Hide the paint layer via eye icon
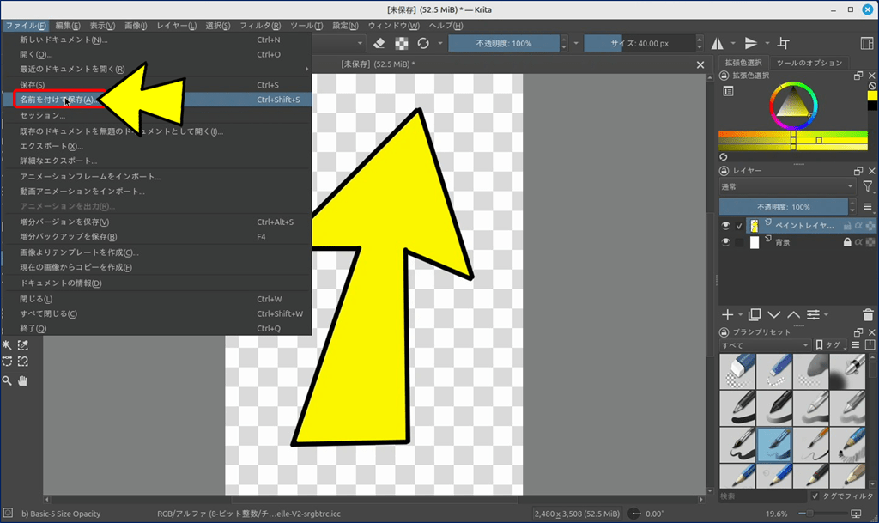 (x=726, y=226)
